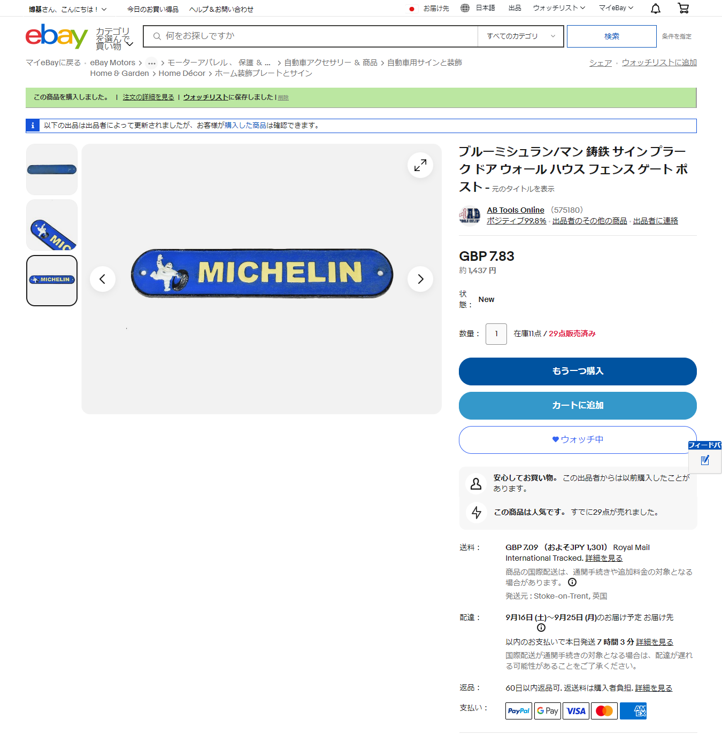Click the eBay logo
The height and width of the screenshot is (743, 722).
click(x=57, y=36)
